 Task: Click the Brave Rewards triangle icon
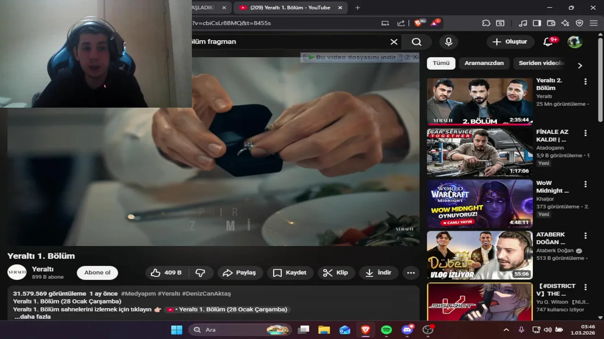pyautogui.click(x=435, y=23)
